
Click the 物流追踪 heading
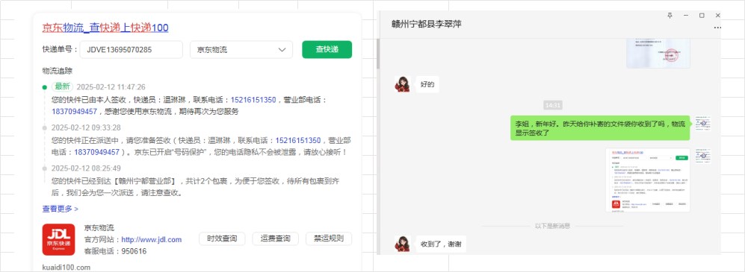tap(57, 71)
